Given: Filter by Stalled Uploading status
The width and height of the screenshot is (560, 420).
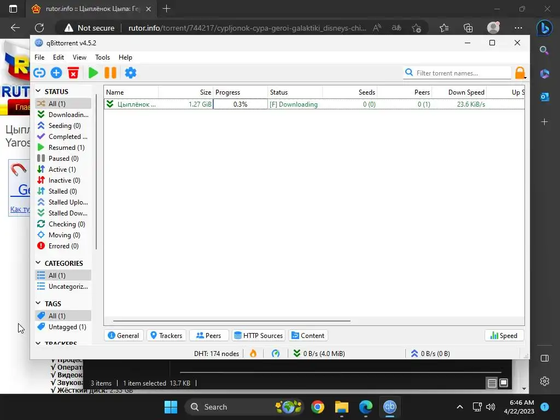Looking at the screenshot, I should click(x=63, y=202).
